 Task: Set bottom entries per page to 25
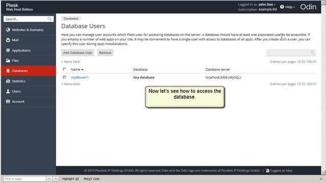pos(303,84)
